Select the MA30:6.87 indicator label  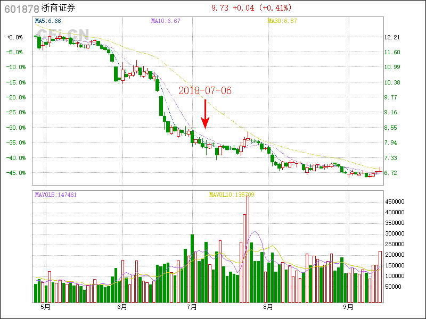click(x=282, y=21)
